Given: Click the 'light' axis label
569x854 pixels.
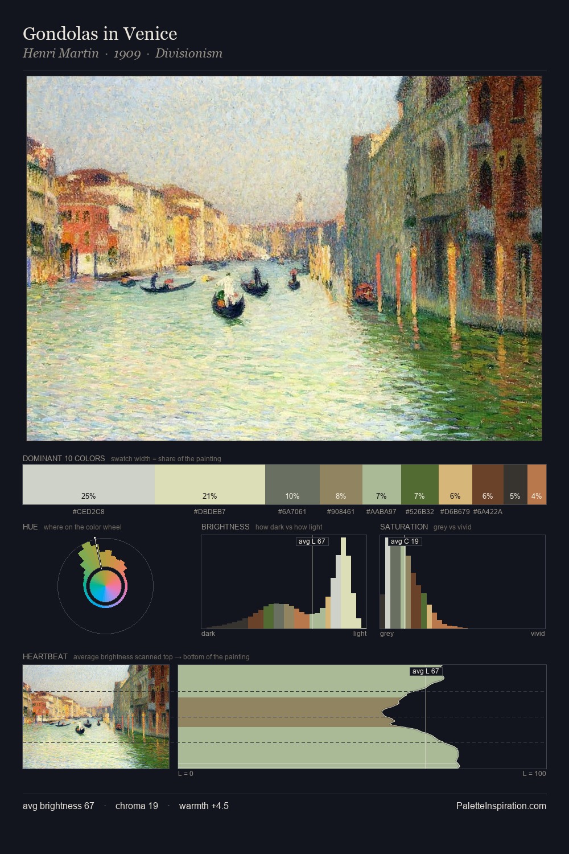Looking at the screenshot, I should tap(360, 634).
